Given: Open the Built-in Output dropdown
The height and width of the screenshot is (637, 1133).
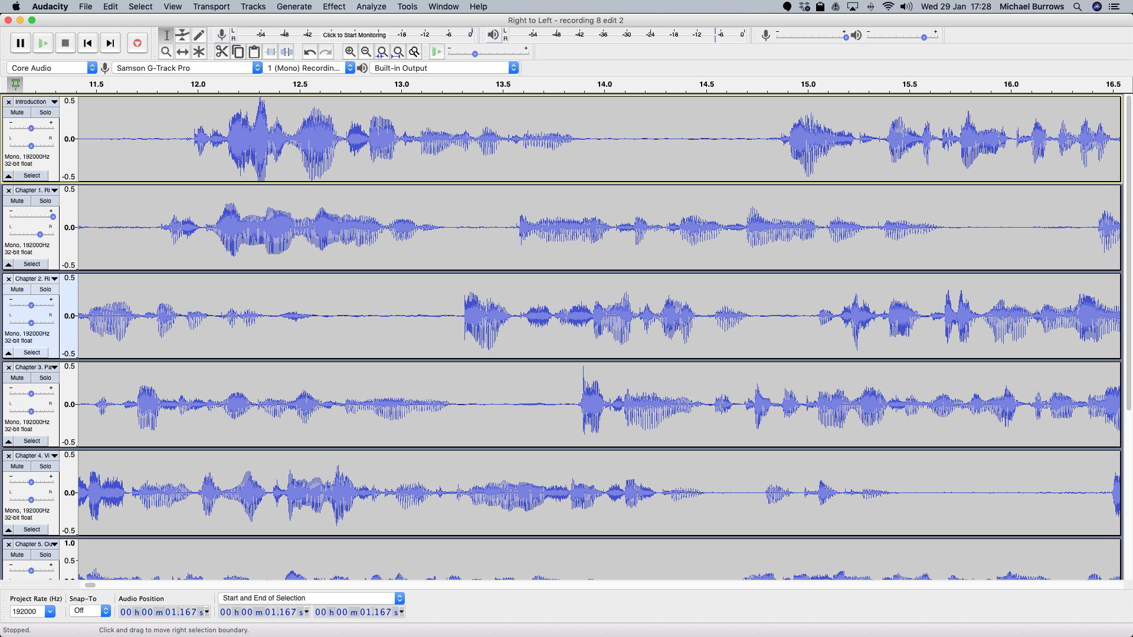Looking at the screenshot, I should [443, 67].
